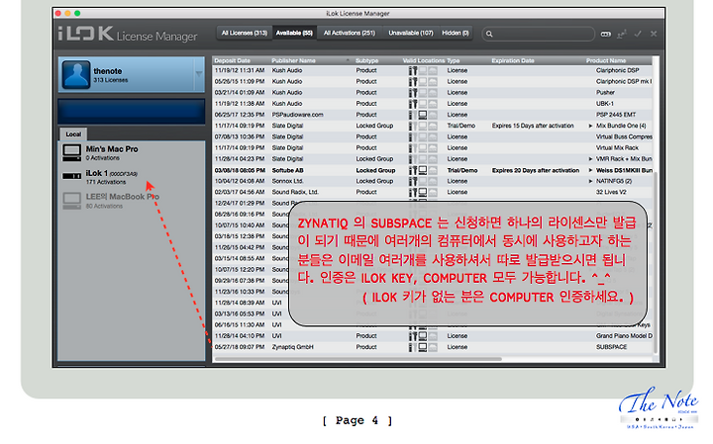The height and width of the screenshot is (444, 713).
Task: Select Min's Mac Pro in the locations list
Action: coord(131,153)
